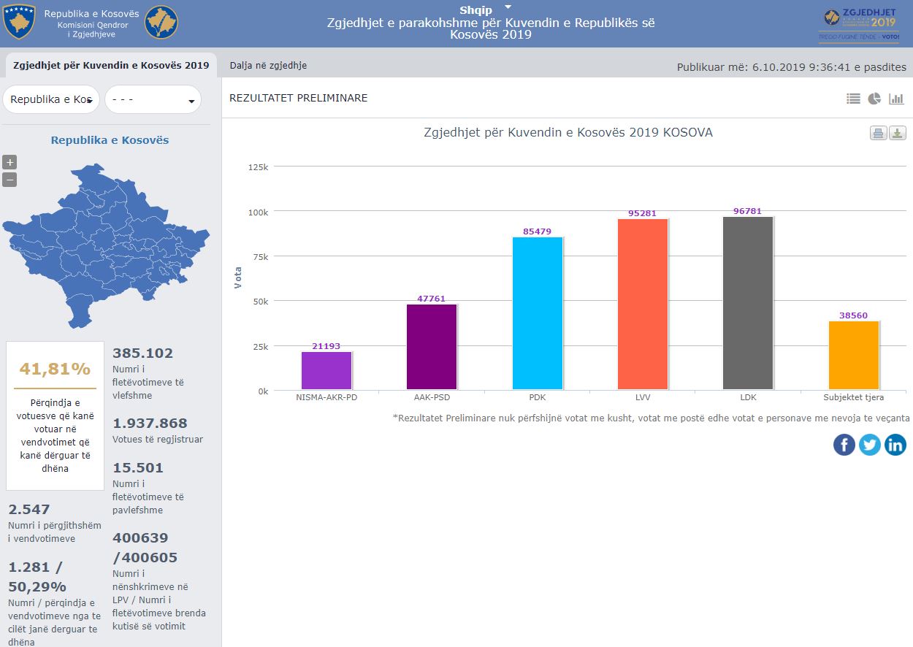This screenshot has width=913, height=647.
Task: Show results as bar chart
Action: point(896,99)
